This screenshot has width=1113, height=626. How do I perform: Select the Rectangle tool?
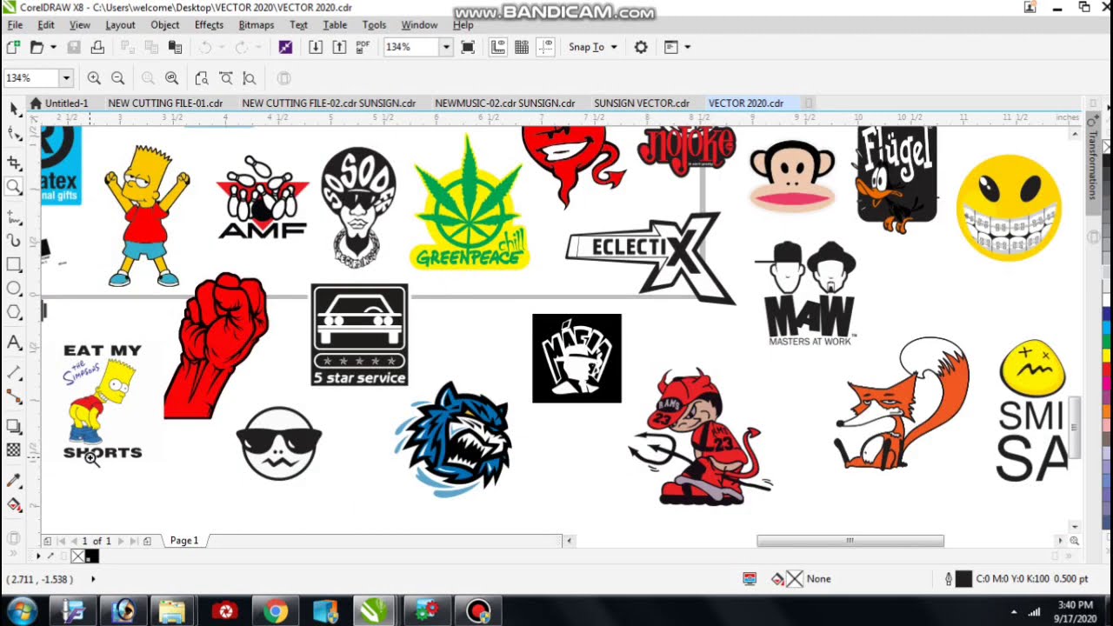point(14,264)
